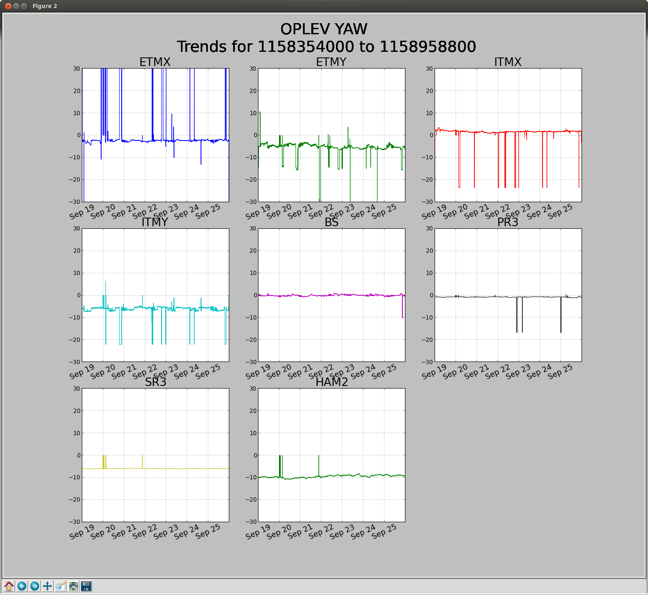This screenshot has height=595, width=648.
Task: Click inside the blue ETMX plot area
Action: coord(156,135)
